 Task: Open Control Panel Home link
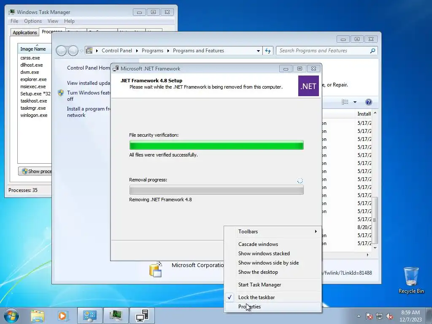pyautogui.click(x=89, y=68)
